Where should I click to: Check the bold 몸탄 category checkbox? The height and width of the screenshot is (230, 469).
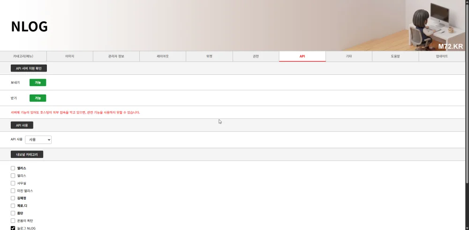13,213
